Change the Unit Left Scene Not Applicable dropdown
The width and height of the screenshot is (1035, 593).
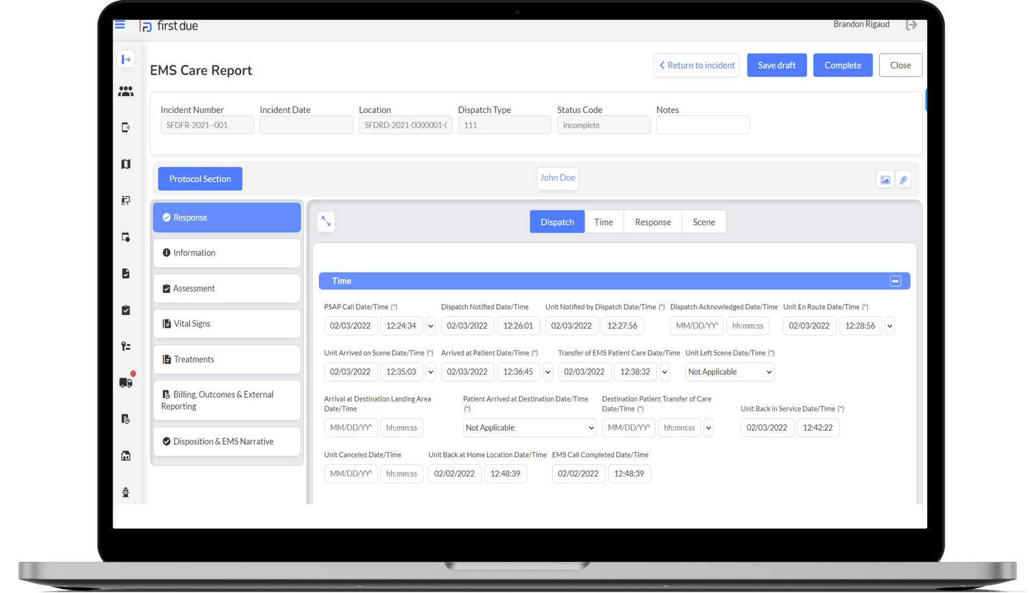pyautogui.click(x=728, y=372)
